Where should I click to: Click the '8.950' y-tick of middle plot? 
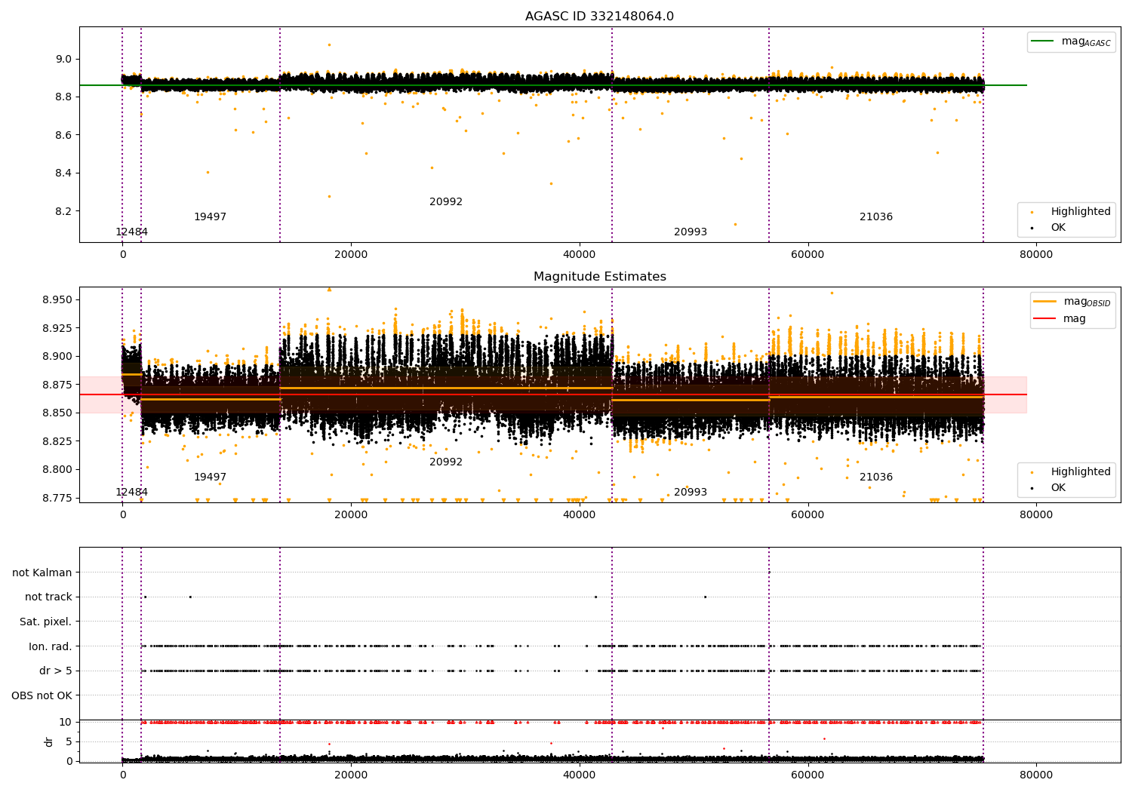tap(57, 299)
